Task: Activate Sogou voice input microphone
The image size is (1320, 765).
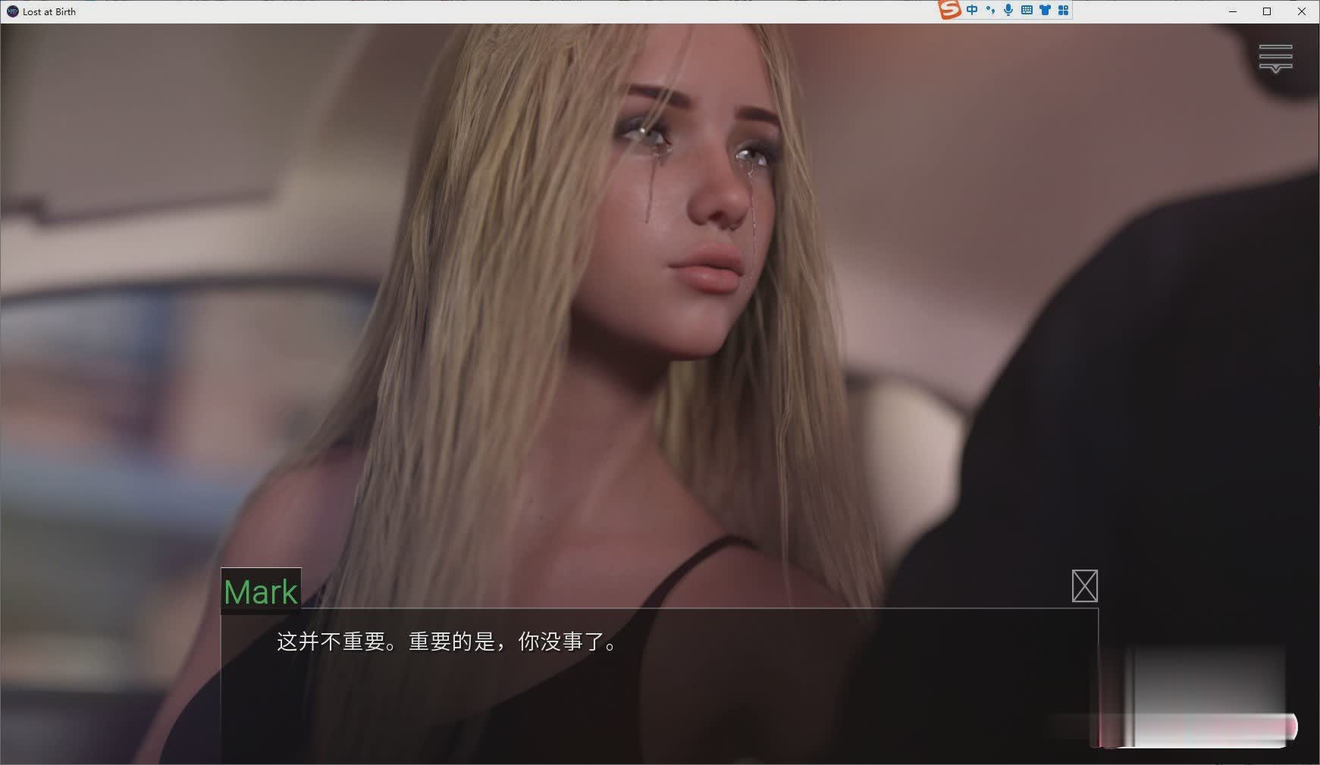Action: [x=1008, y=10]
